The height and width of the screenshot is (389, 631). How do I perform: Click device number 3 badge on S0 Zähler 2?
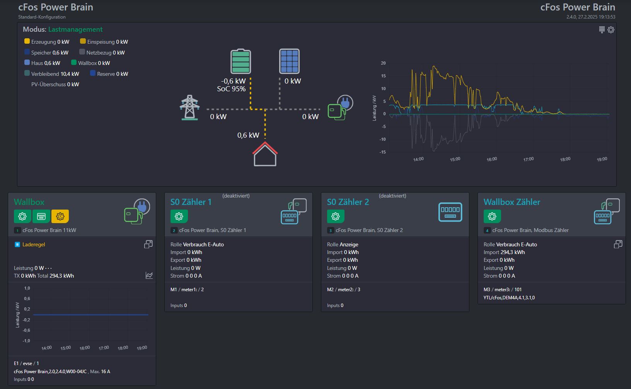pyautogui.click(x=331, y=230)
